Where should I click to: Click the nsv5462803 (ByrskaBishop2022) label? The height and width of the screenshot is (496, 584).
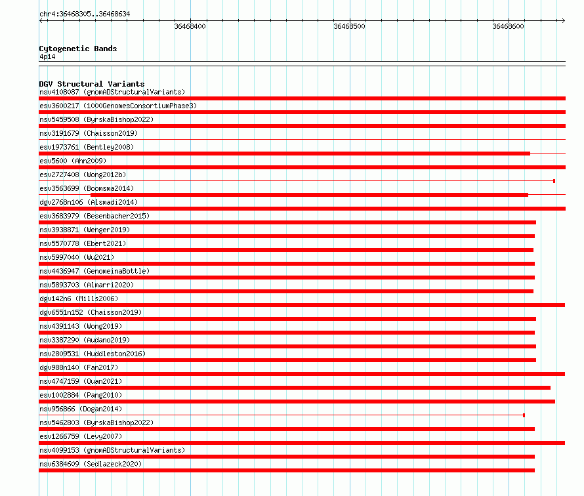tap(96, 423)
